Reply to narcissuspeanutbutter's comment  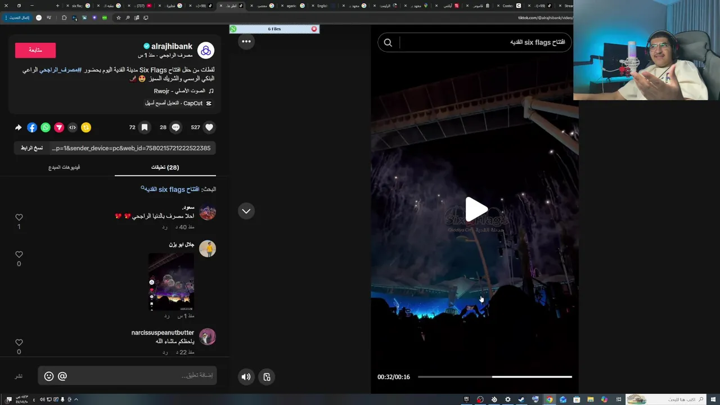click(165, 352)
